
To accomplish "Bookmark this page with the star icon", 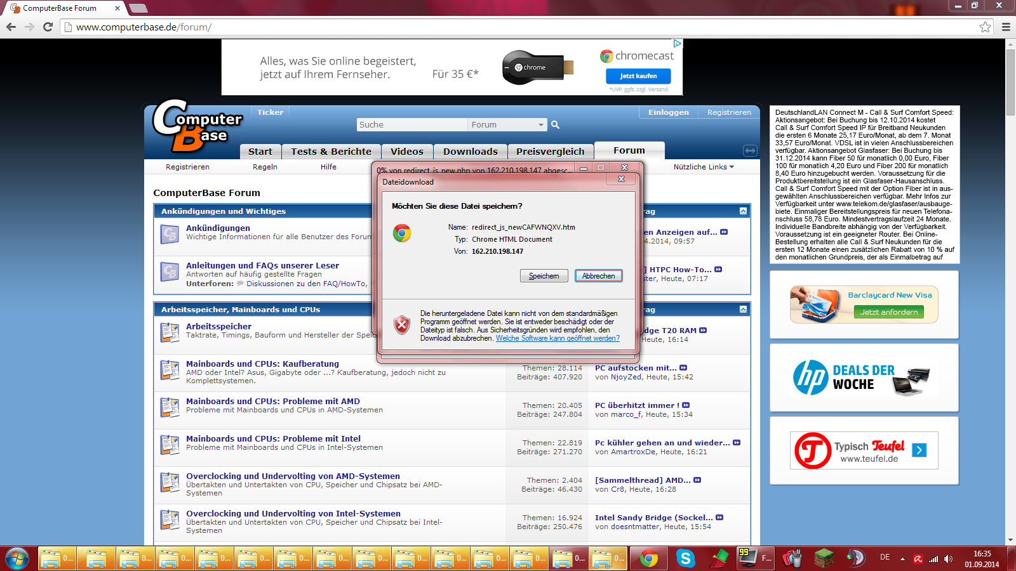I will click(x=985, y=27).
